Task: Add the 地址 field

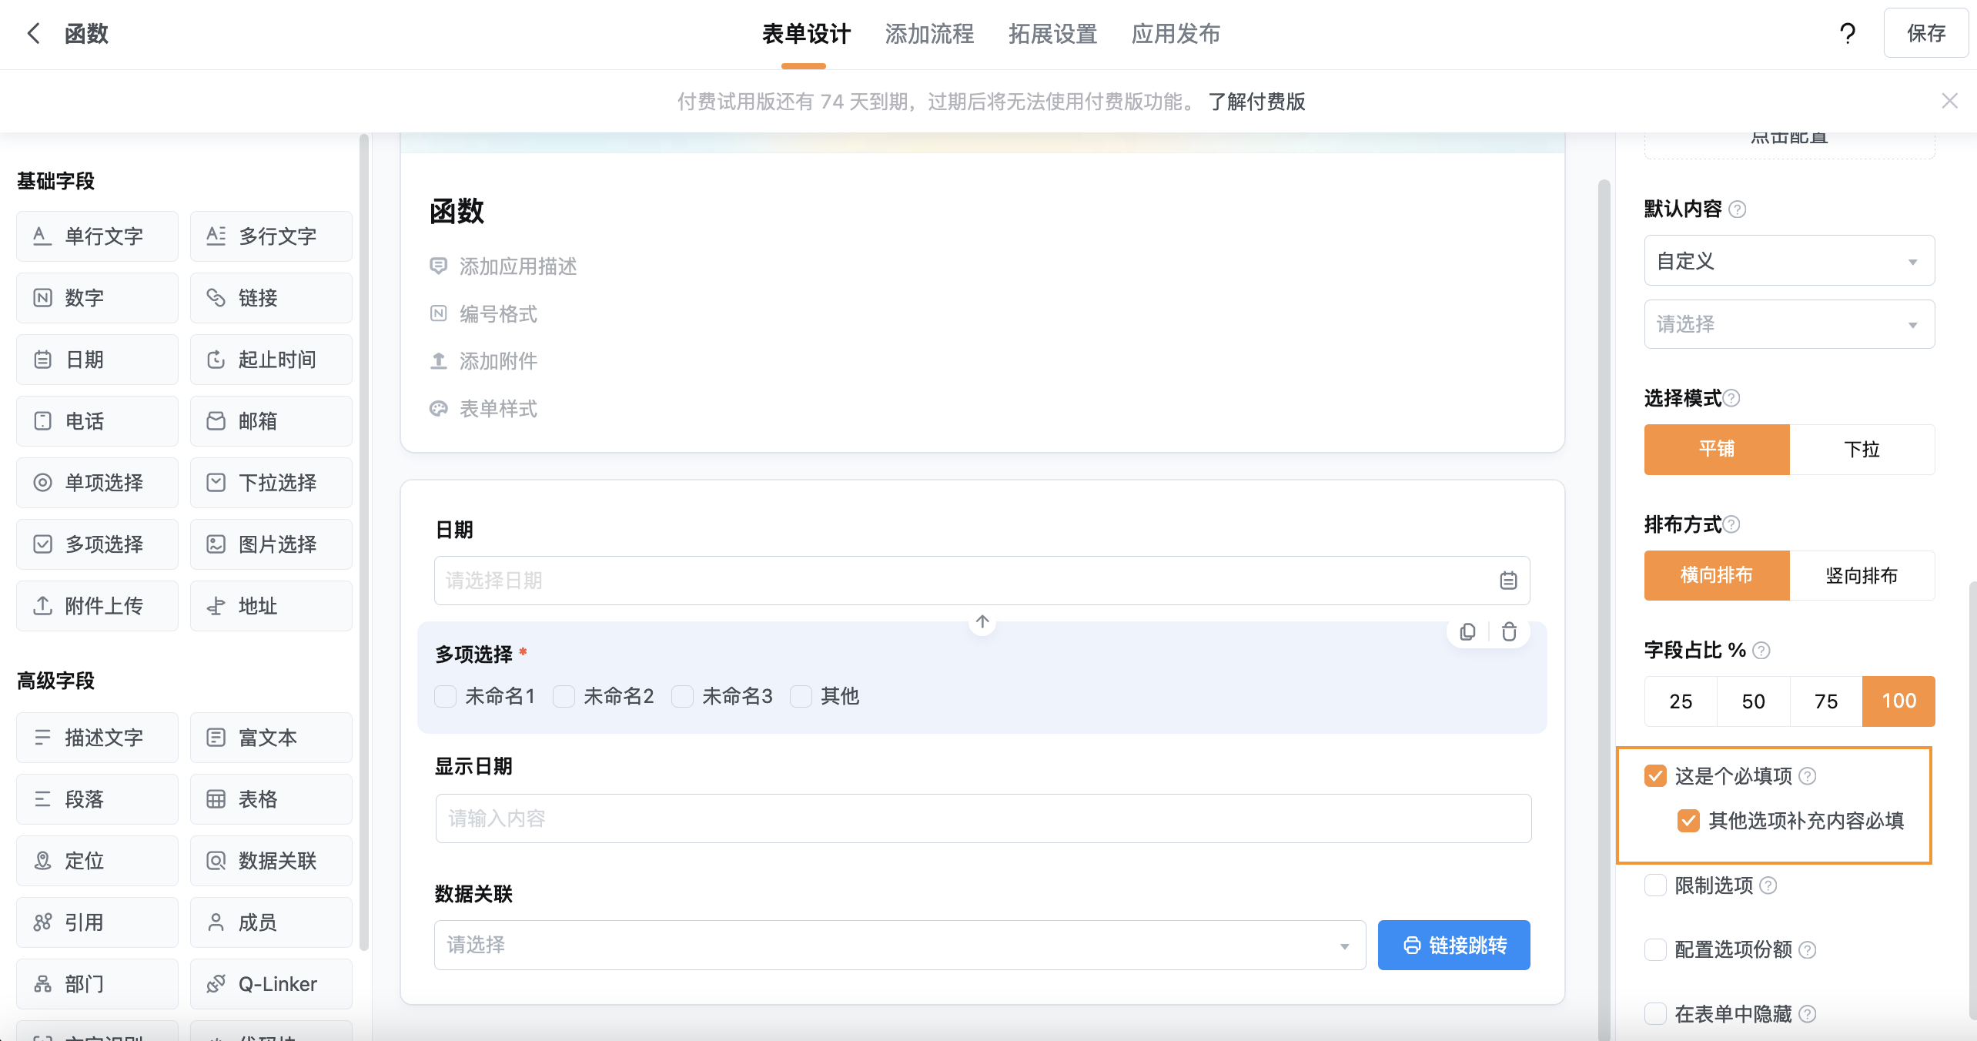Action: (x=271, y=605)
